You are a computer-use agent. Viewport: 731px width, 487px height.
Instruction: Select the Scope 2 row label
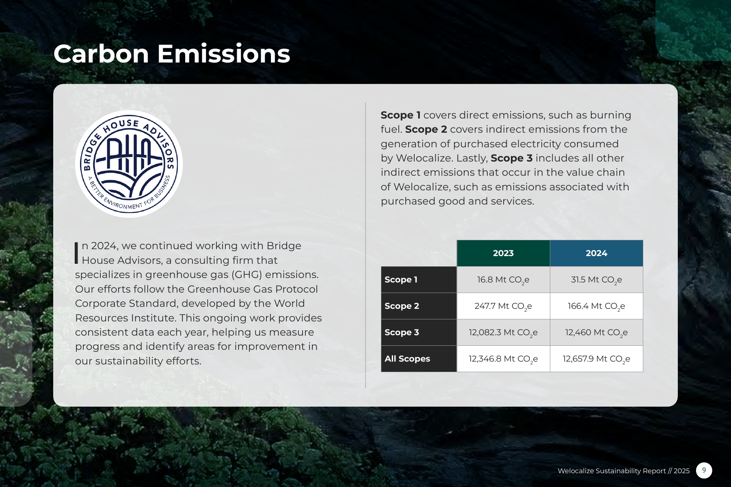pos(419,306)
